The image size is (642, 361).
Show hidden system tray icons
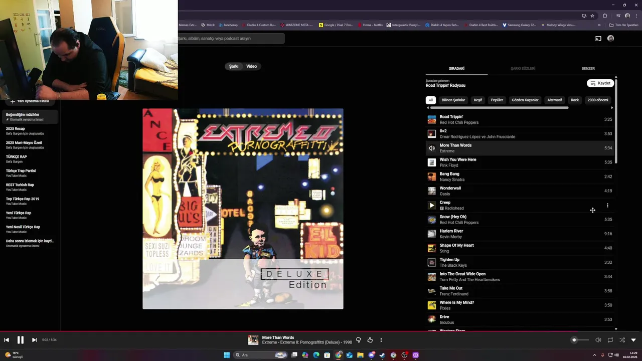click(594, 355)
